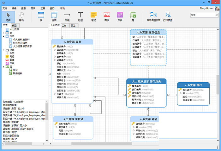
Task: Open the 员工 diagram tab
Action: coord(74,25)
